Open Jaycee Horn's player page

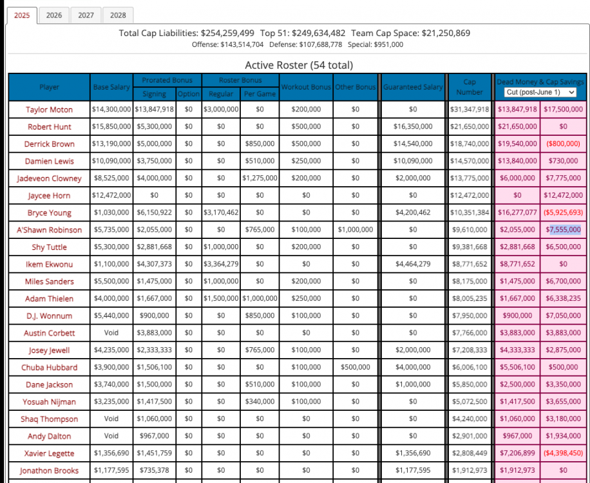pos(49,196)
